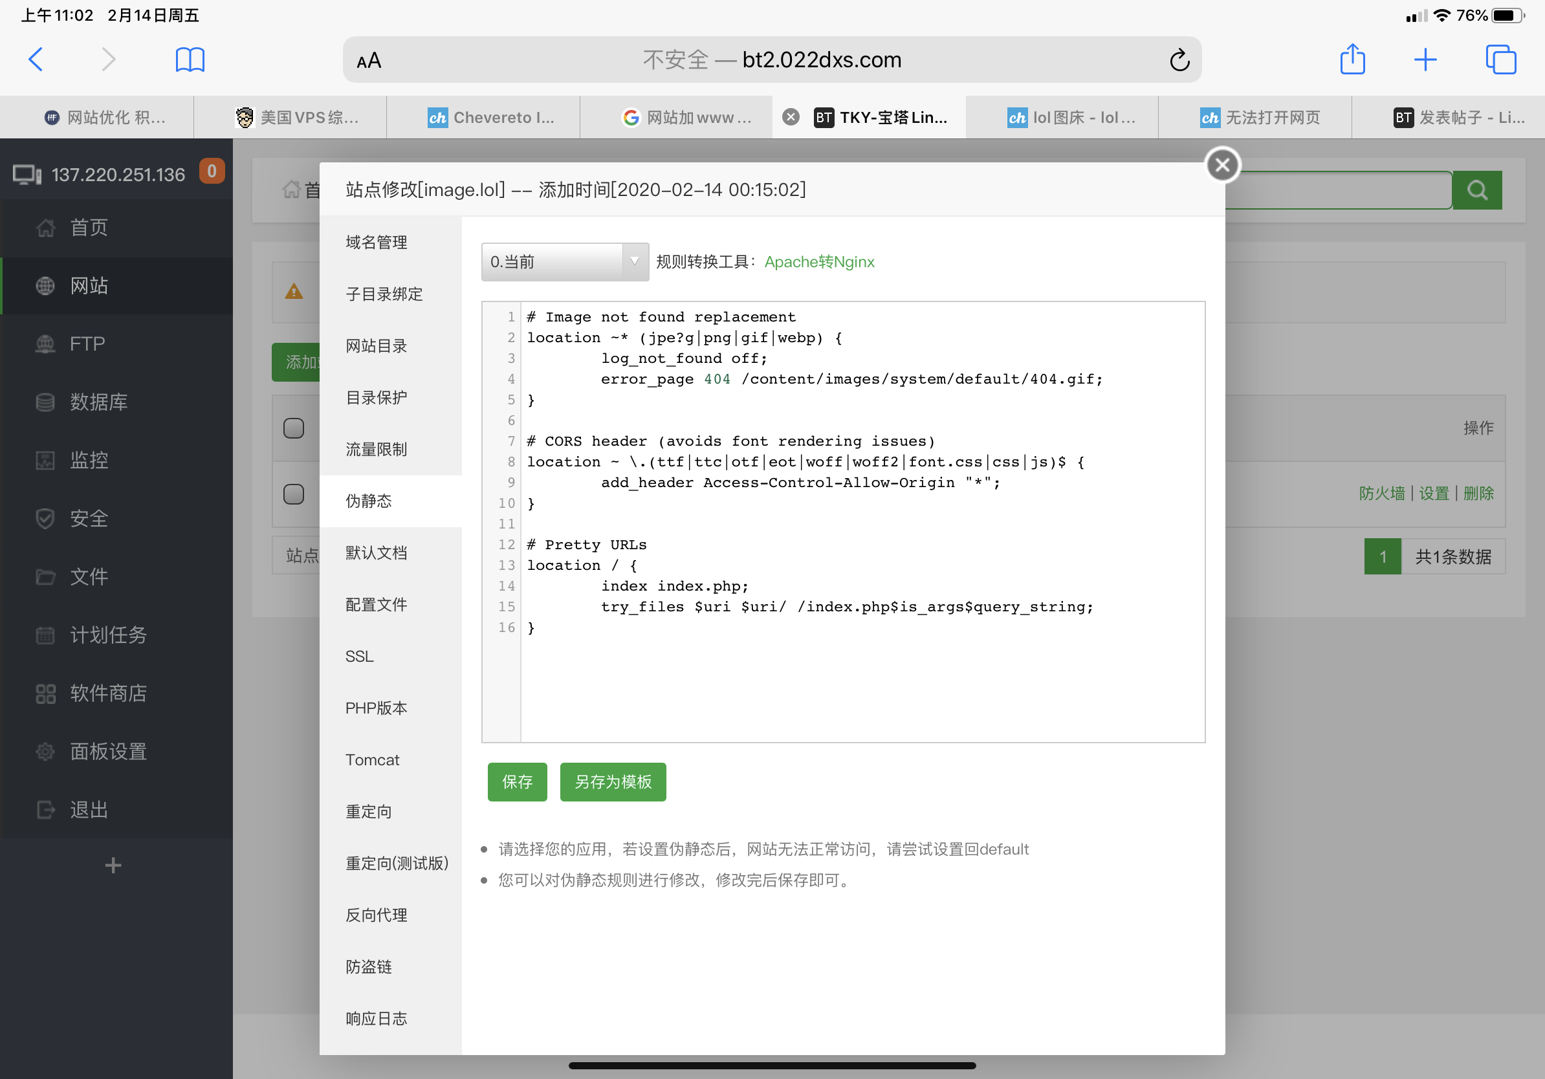Open the Tomcat section
The image size is (1545, 1079).
click(390, 760)
